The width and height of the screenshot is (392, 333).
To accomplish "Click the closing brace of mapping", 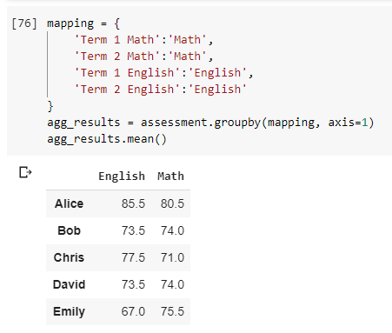I will [50, 106].
